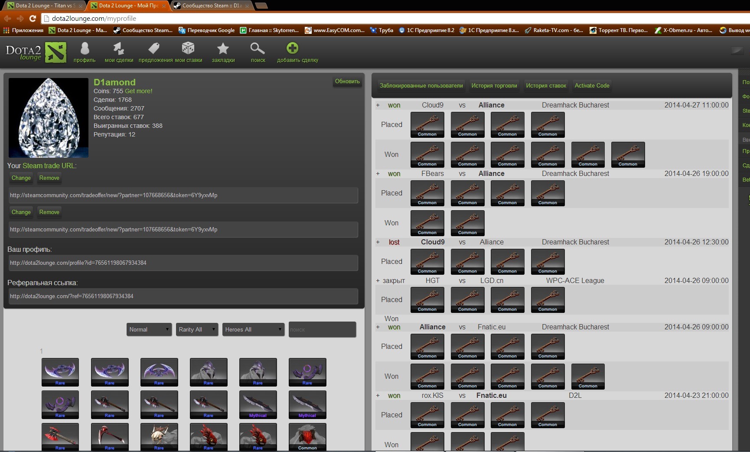Click the first Change button
Viewport: 750px width, 452px height.
click(21, 178)
